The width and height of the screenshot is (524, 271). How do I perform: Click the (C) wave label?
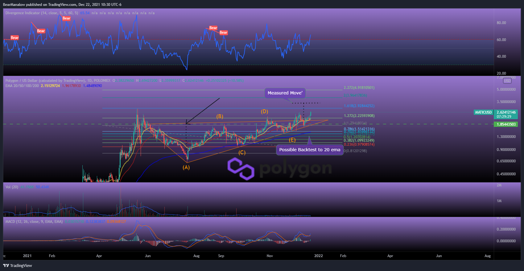pos(242,152)
